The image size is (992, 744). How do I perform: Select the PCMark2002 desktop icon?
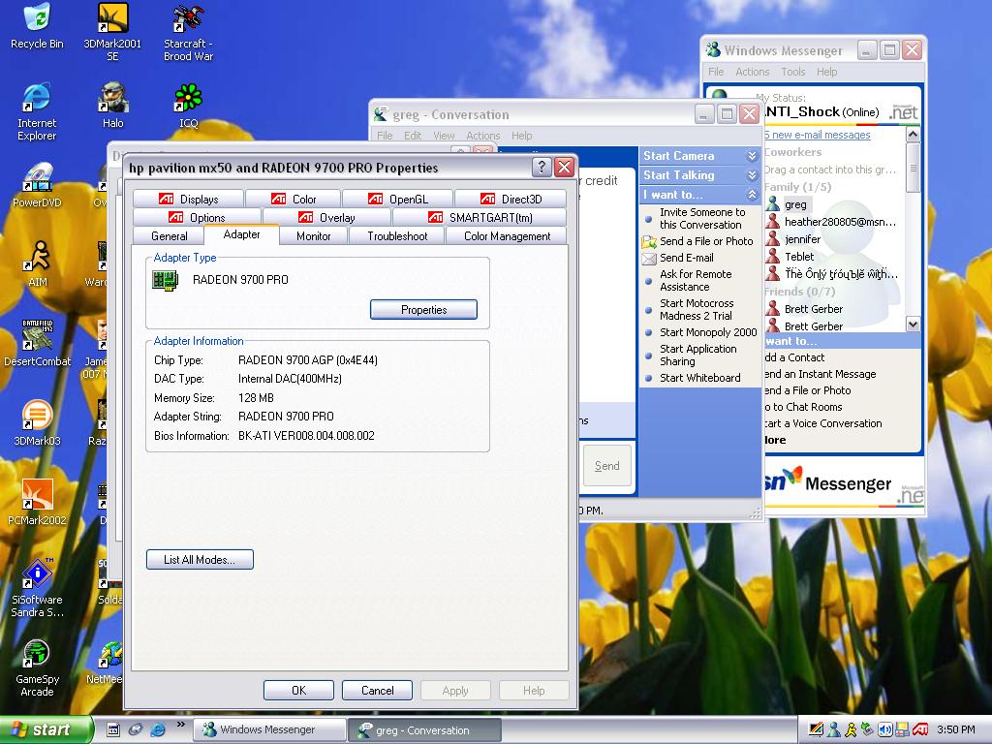point(37,503)
